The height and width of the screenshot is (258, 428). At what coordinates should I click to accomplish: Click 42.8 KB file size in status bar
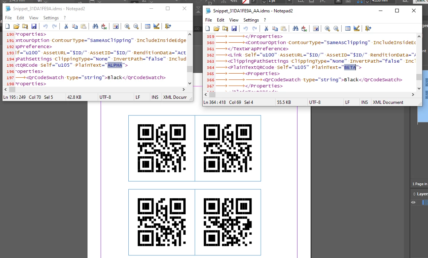[x=74, y=97]
